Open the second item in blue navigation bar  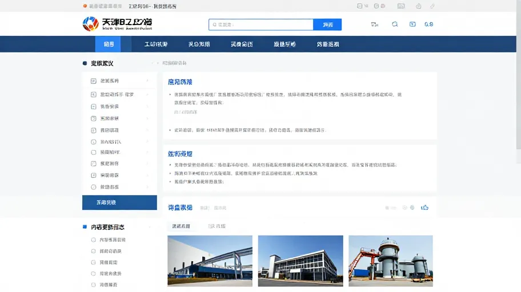click(x=156, y=44)
